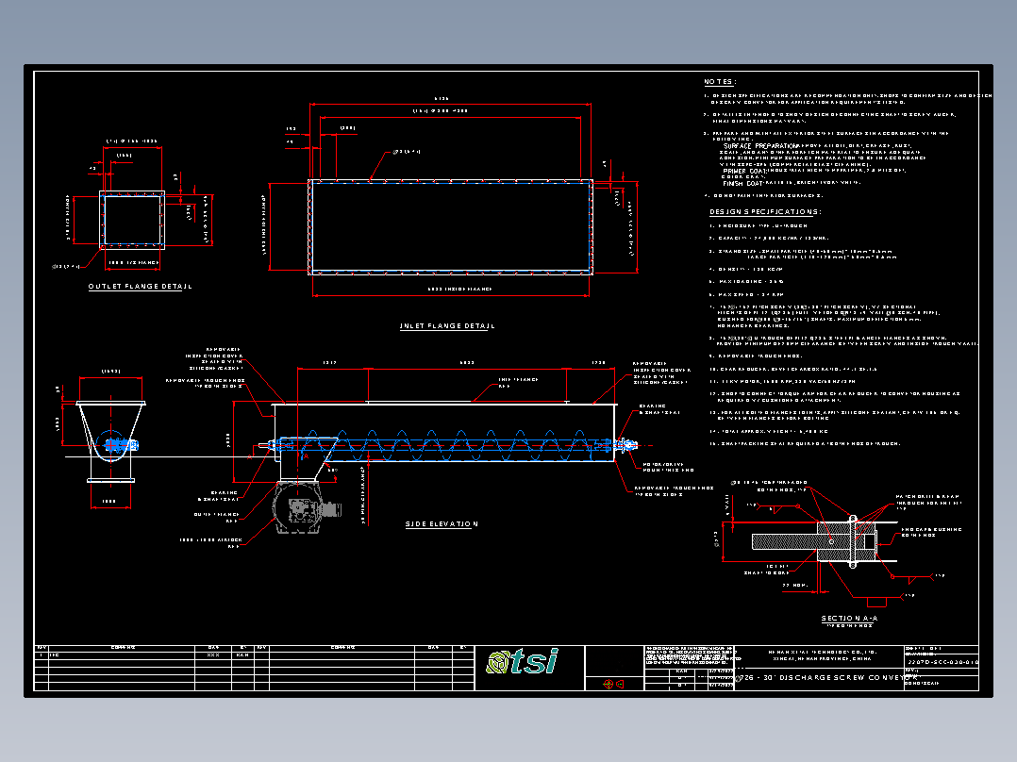The image size is (1017, 762).
Task: Select the 'INLET FLANGE DETAIL' view title
Action: click(447, 326)
